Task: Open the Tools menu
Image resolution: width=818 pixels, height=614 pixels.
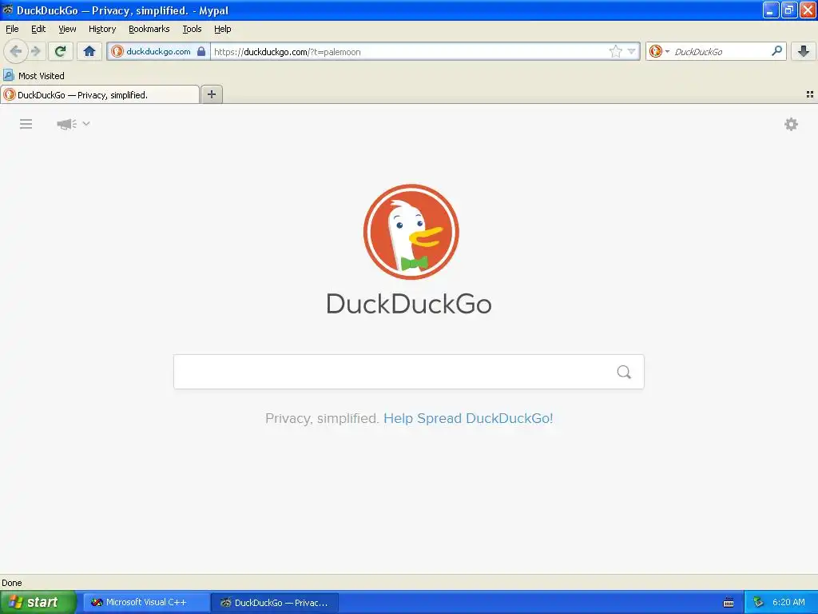Action: click(192, 29)
